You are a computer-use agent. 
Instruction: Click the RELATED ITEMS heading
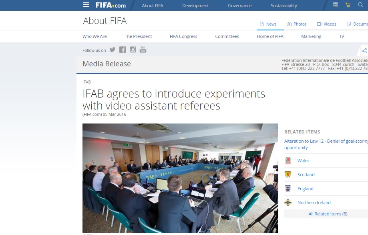point(302,132)
